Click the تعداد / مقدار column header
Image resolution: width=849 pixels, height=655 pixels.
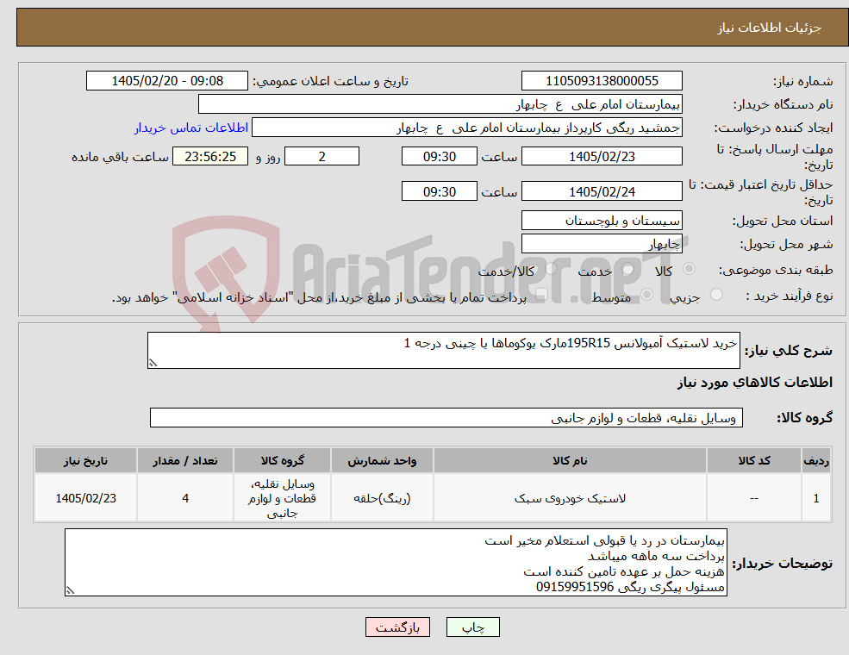click(x=185, y=461)
